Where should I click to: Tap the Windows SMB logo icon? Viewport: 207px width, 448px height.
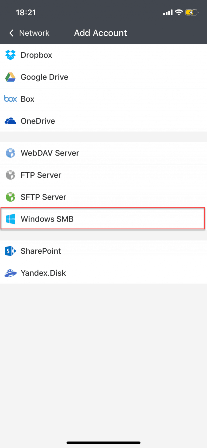click(x=11, y=219)
